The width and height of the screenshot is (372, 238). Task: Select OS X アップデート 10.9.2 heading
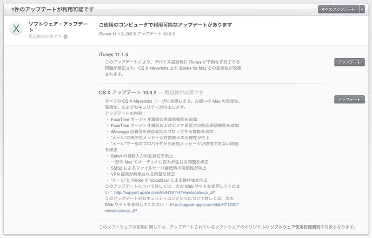(x=127, y=93)
